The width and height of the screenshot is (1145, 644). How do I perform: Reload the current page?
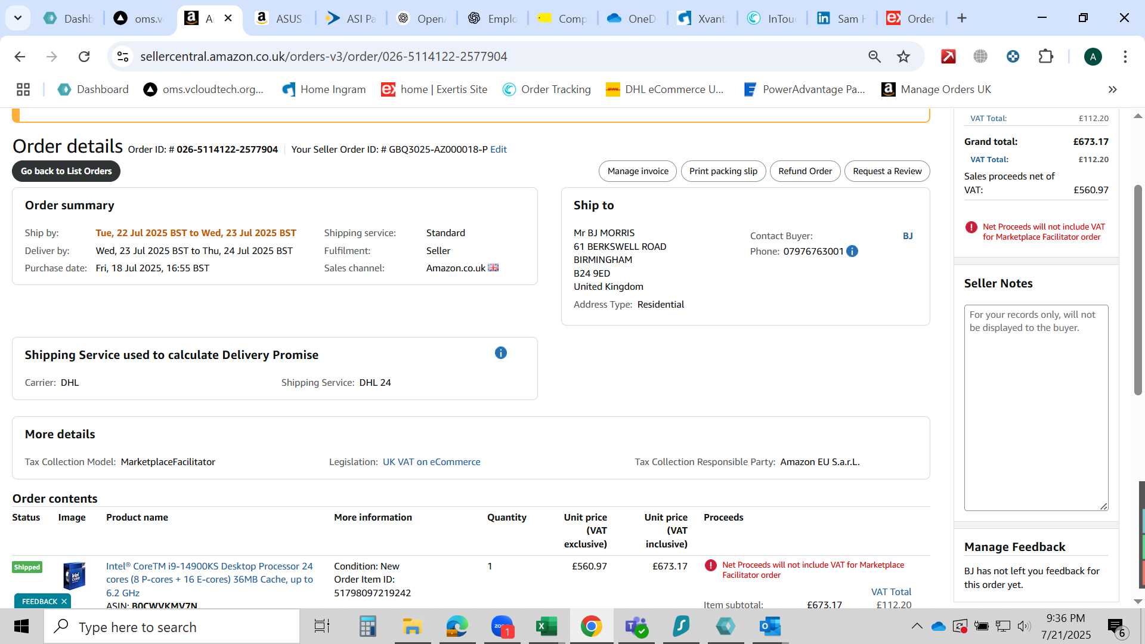coord(84,57)
